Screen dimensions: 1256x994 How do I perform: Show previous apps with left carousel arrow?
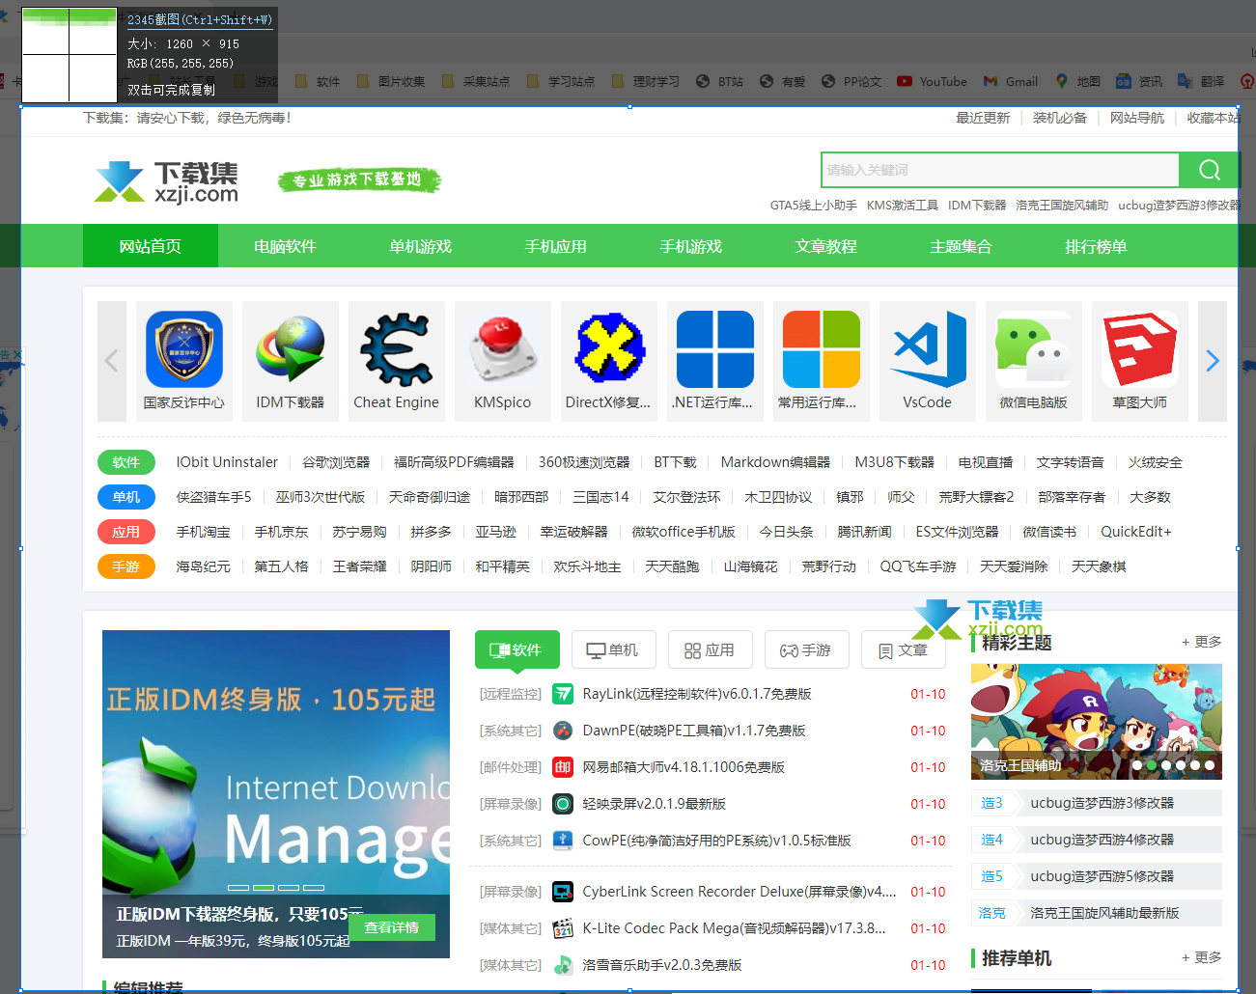[112, 361]
